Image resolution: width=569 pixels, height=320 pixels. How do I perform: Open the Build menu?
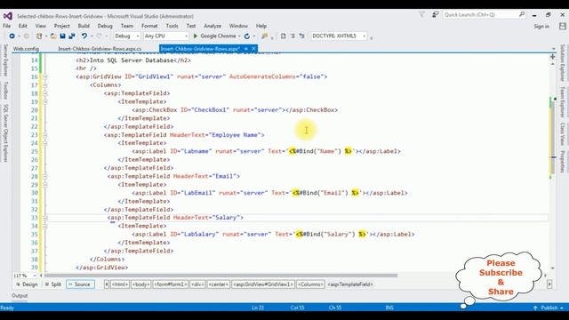point(84,26)
